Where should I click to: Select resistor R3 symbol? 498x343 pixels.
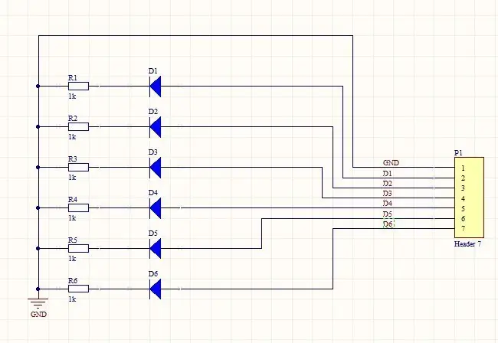pos(78,167)
